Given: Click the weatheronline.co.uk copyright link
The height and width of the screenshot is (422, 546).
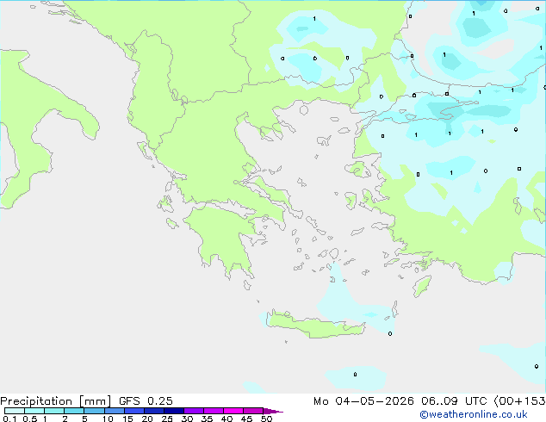Looking at the screenshot, I should [x=474, y=414].
